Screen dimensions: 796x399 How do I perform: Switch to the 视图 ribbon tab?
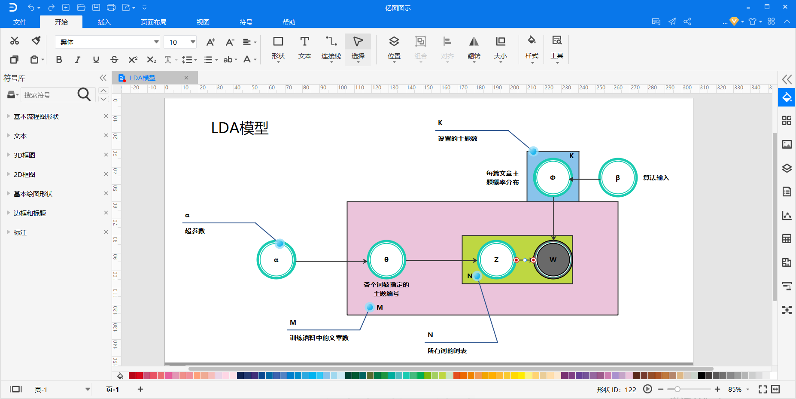(203, 22)
